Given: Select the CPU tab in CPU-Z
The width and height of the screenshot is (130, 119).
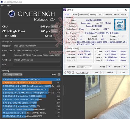Looking at the screenshot, I should pyautogui.click(x=67, y=14).
